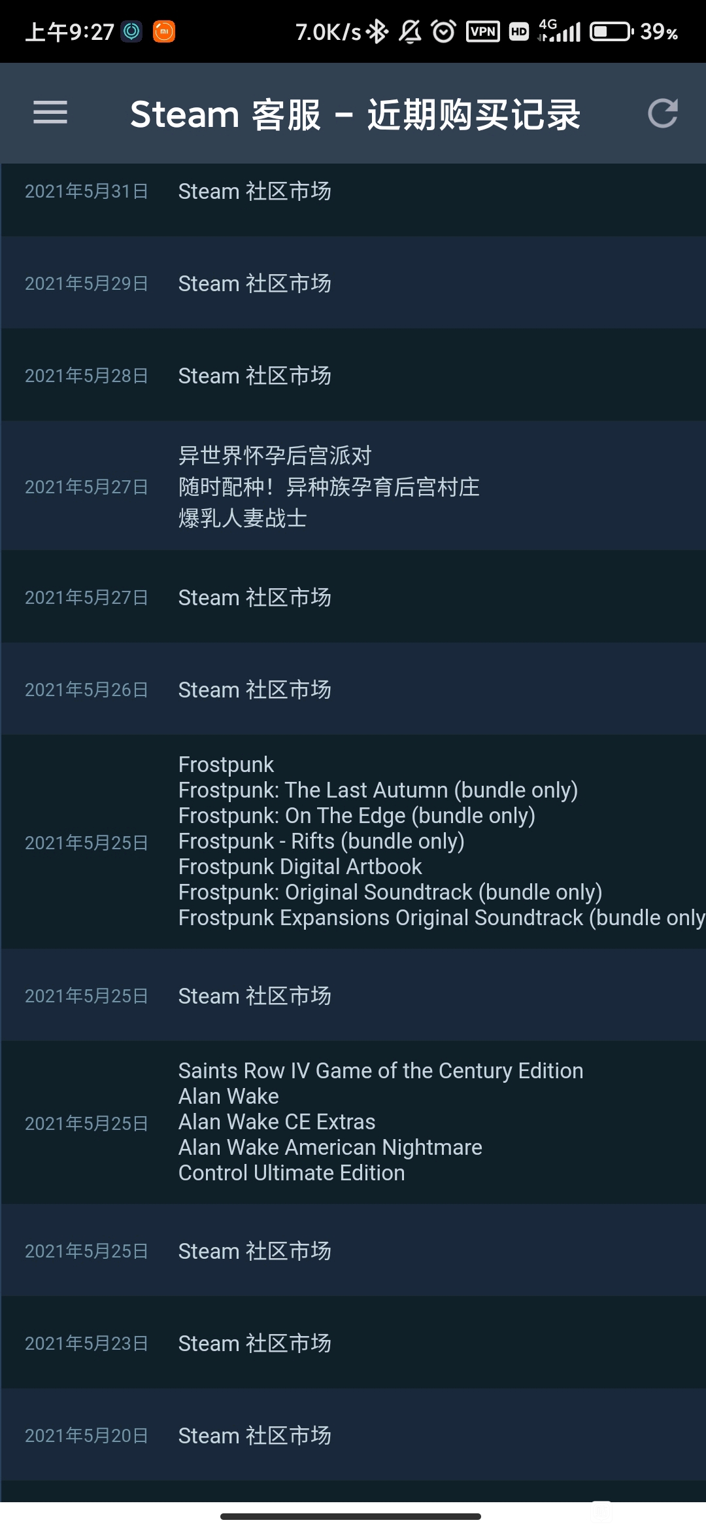Open the May 31 Steam 社区市场 purchase
706x1531 pixels.
click(353, 192)
